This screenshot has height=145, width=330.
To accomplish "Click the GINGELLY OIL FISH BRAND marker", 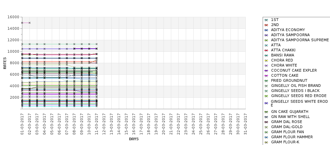I will point(266,86).
